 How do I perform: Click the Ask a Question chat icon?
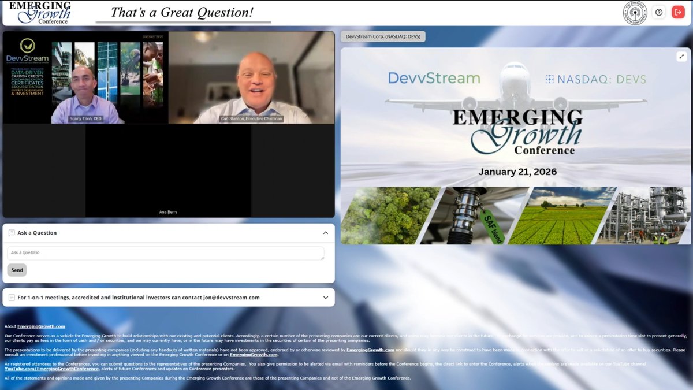coord(12,233)
